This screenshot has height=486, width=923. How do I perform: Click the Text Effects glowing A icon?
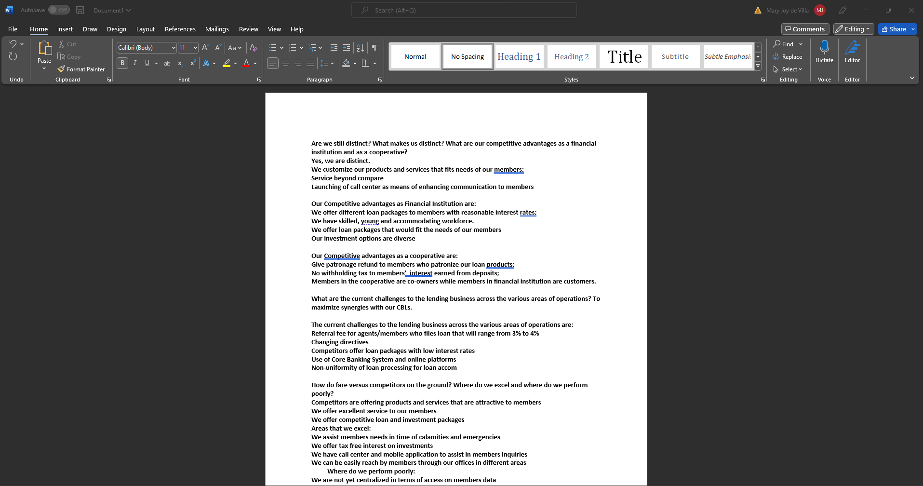pyautogui.click(x=206, y=63)
